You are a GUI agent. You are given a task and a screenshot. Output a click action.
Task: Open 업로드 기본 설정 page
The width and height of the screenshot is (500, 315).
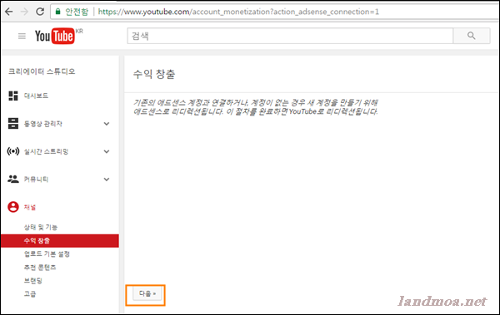coord(47,253)
